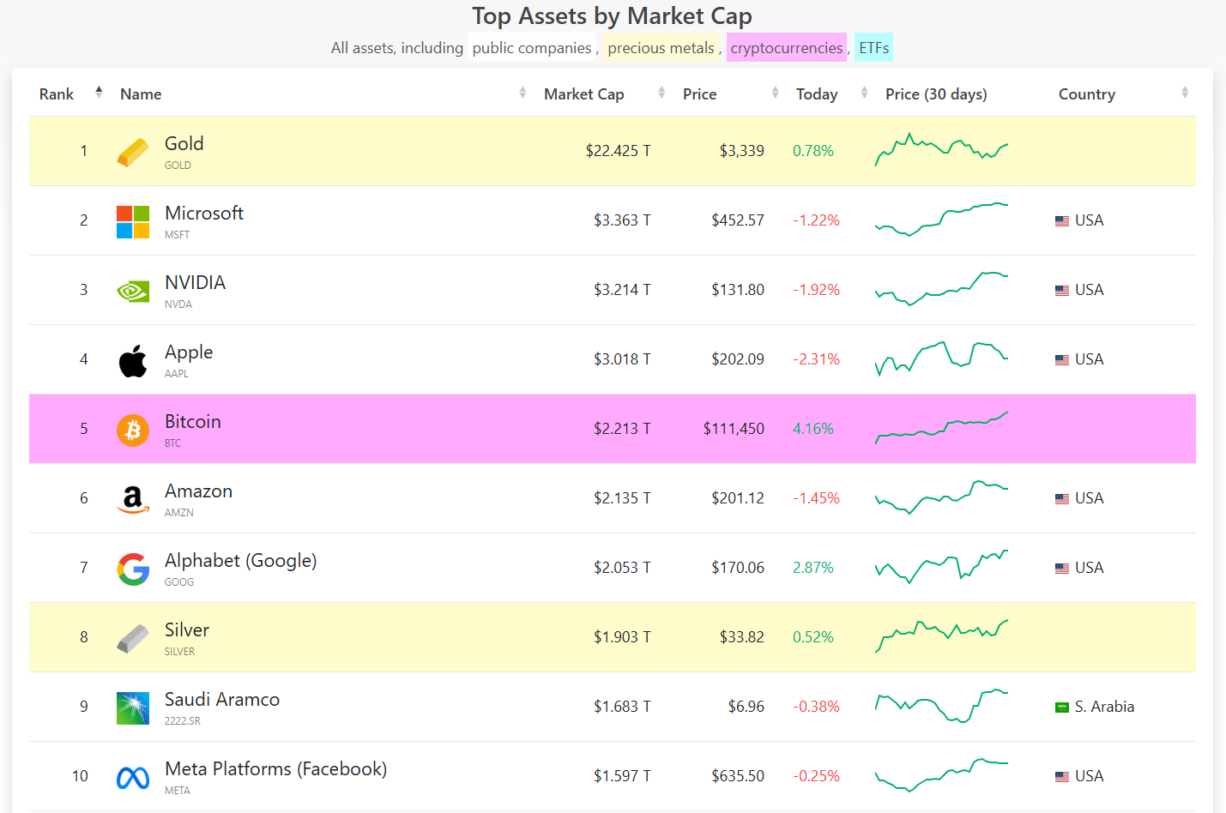Click Bitcoin price $111,450
The width and height of the screenshot is (1226, 813).
point(734,429)
